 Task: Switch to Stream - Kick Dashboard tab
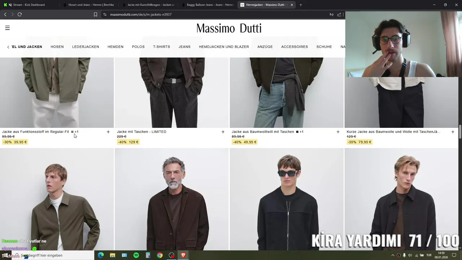tap(29, 5)
